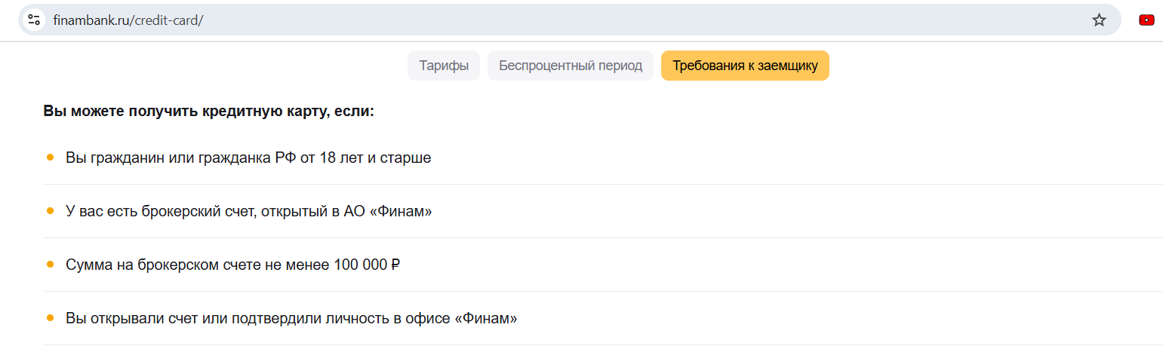The width and height of the screenshot is (1163, 352).
Task: Open site information icon in address bar
Action: pos(34,20)
